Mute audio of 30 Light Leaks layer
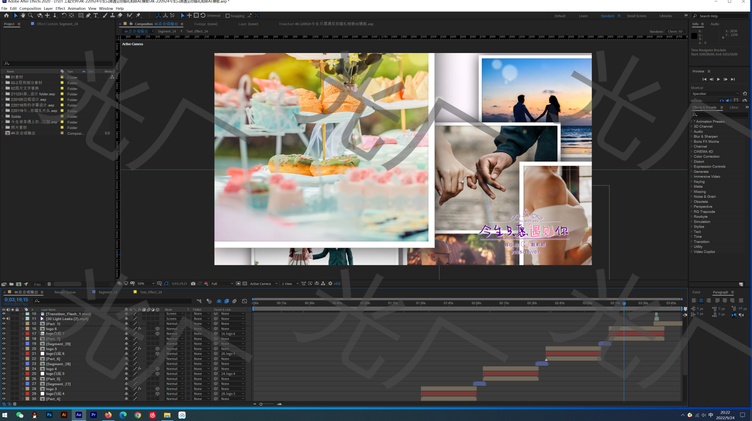 [x=8, y=319]
